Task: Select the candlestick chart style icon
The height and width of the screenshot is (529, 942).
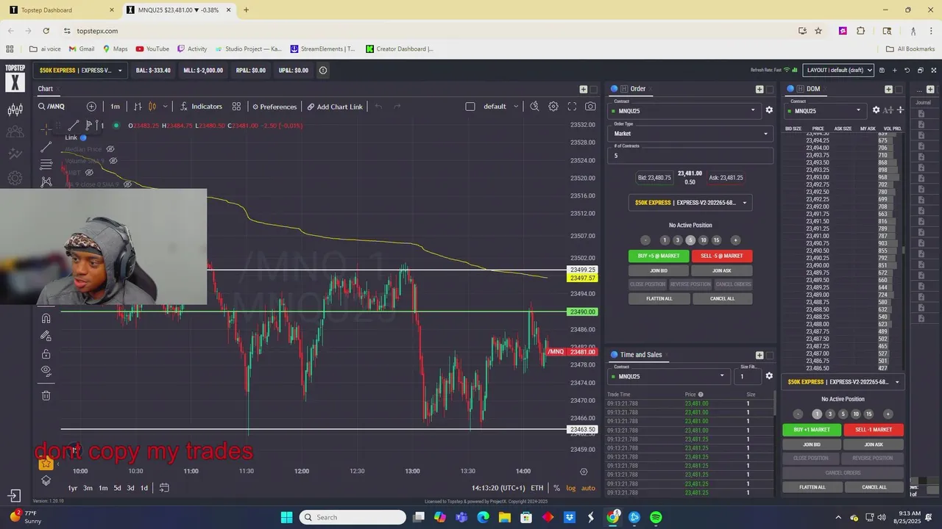Action: [152, 107]
